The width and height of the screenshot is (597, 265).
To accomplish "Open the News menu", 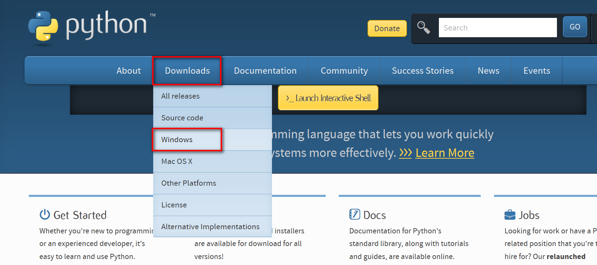I will tap(488, 71).
